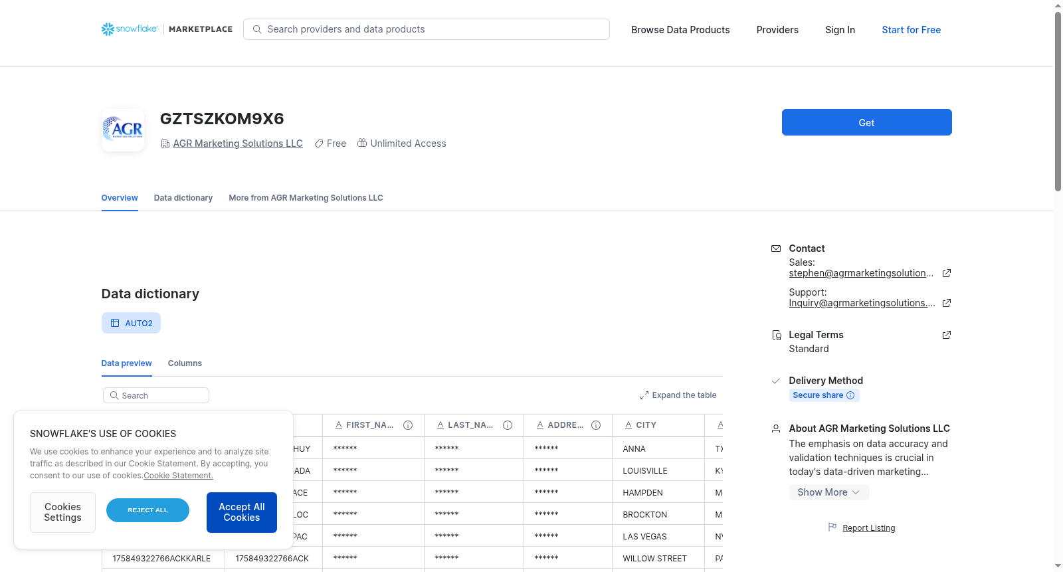Switch to the Columns tab
Viewport: 1063px width, 572px height.
tap(185, 363)
